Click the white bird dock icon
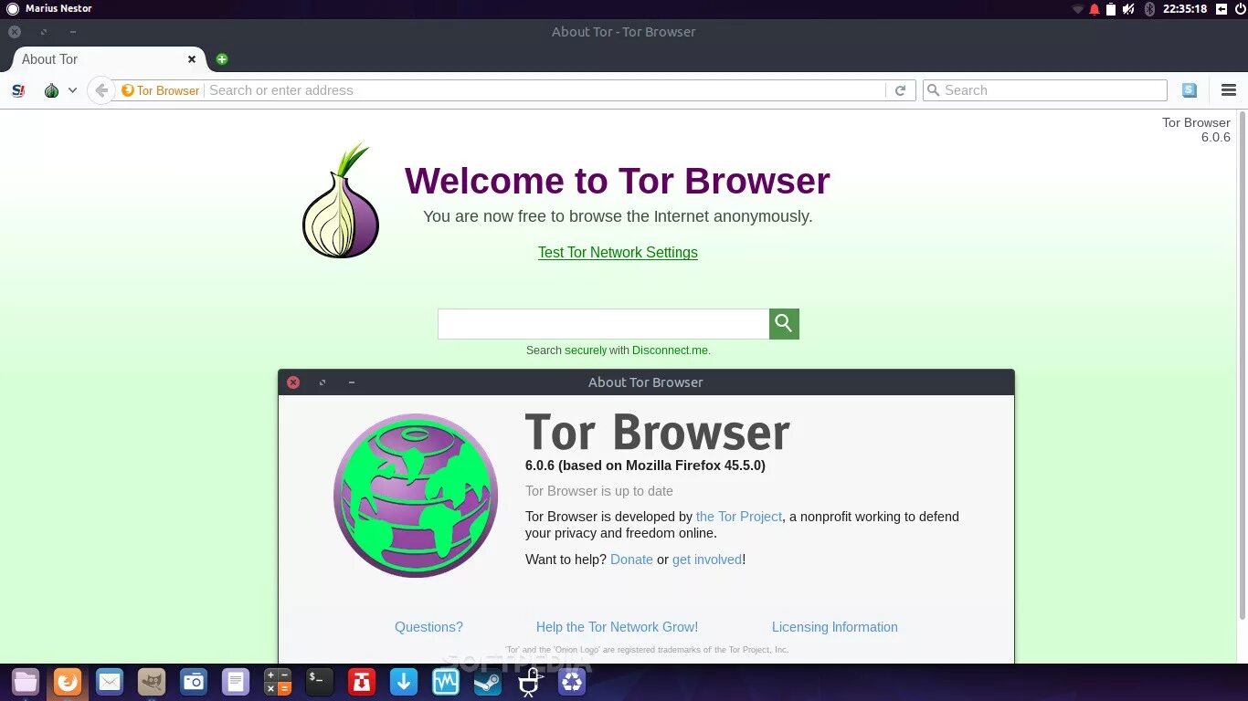The width and height of the screenshot is (1248, 701). click(530, 682)
